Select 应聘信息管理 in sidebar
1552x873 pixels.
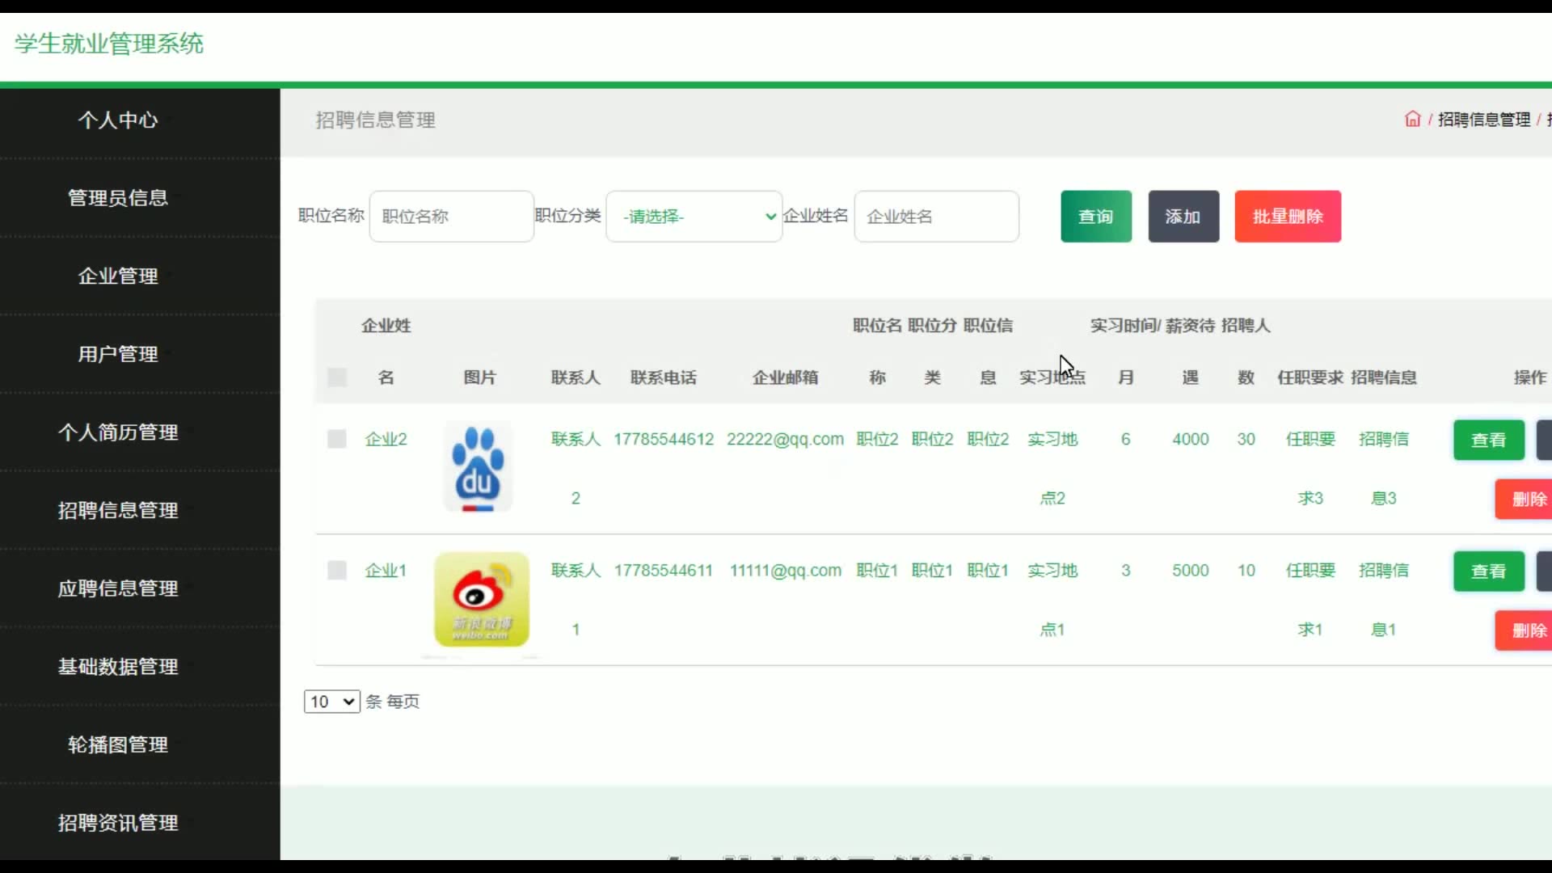118,588
